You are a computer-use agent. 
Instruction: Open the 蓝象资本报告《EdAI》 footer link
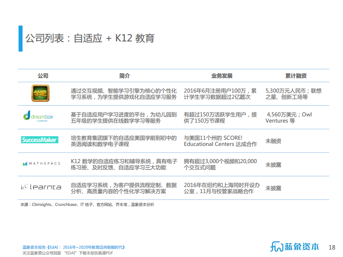pos(74,247)
